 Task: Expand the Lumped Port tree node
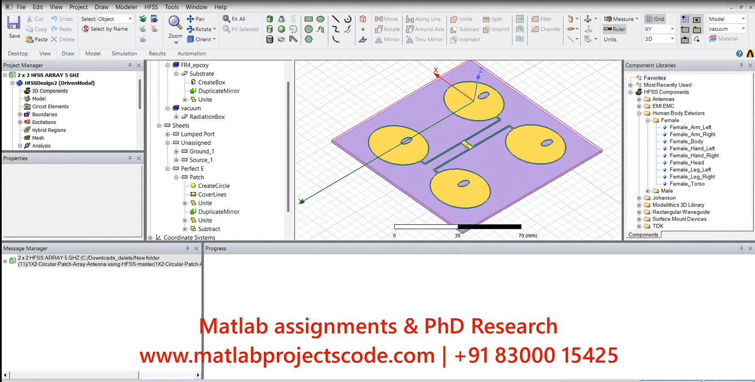click(168, 134)
